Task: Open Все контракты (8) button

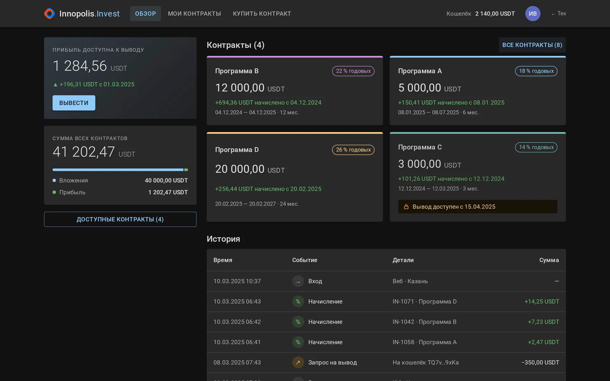Action: (x=532, y=45)
